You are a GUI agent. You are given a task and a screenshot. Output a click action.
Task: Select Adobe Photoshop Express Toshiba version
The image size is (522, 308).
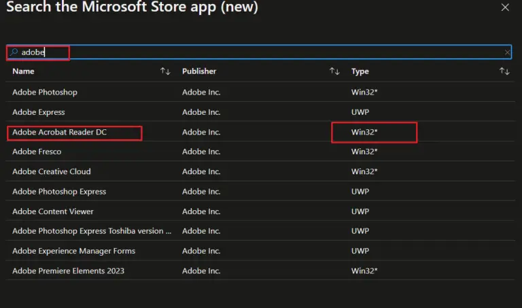point(92,231)
